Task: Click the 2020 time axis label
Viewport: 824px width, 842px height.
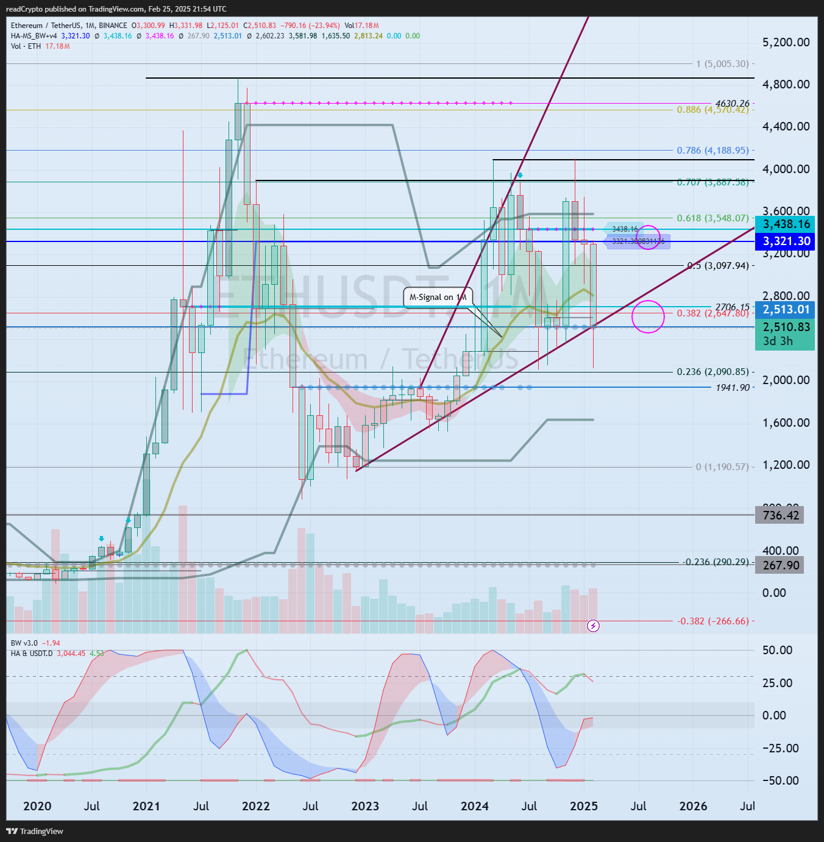Action: (x=37, y=807)
